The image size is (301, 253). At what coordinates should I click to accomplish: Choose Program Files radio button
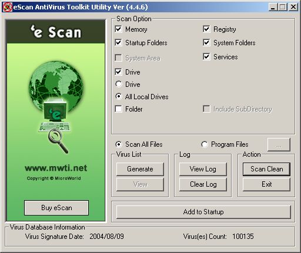205,144
